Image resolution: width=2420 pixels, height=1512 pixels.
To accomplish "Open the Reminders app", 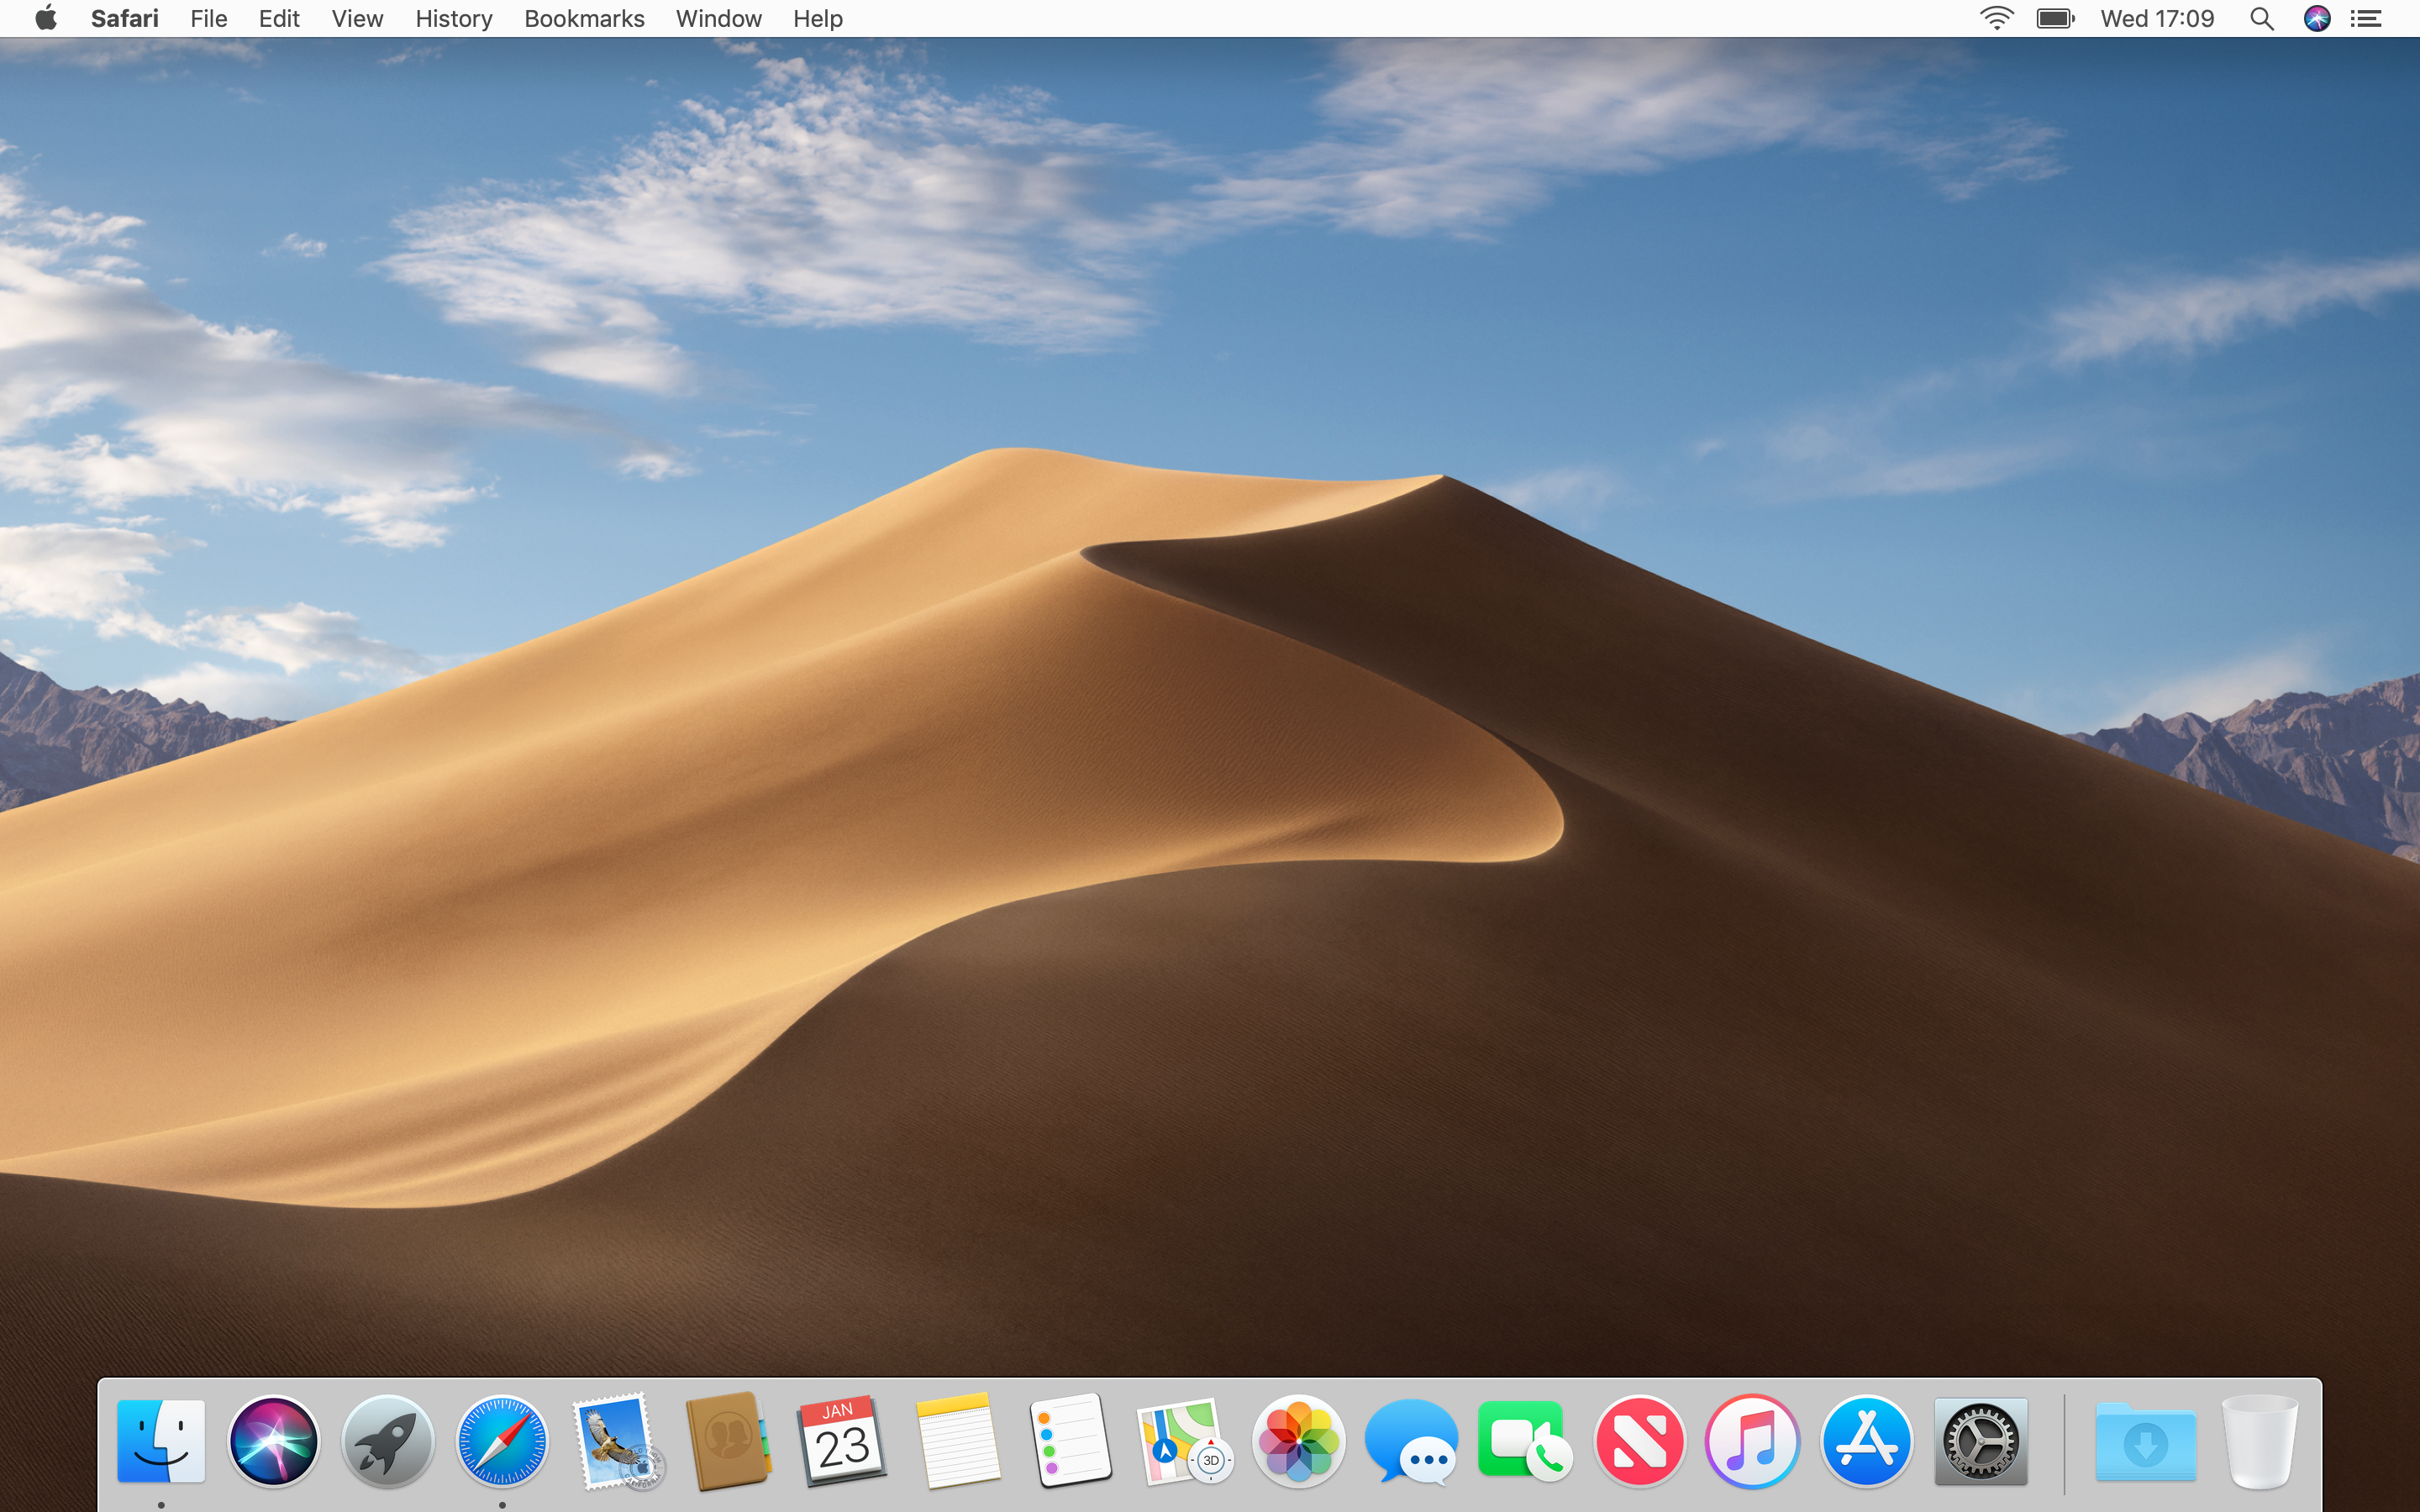I will [x=1070, y=1440].
